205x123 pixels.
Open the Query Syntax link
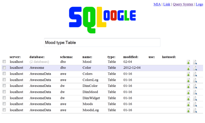click(183, 4)
